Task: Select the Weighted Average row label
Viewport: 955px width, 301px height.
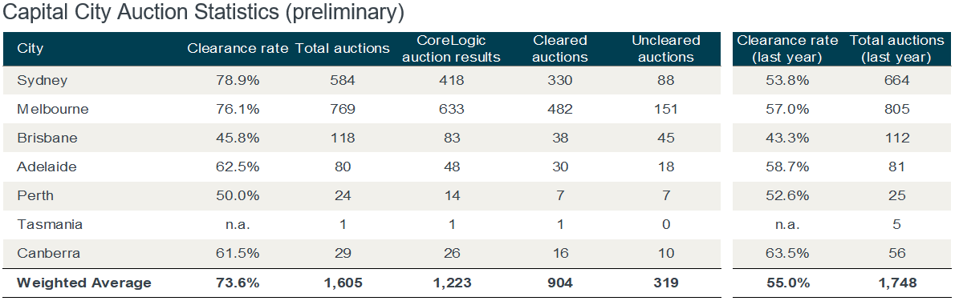Action: pyautogui.click(x=84, y=283)
